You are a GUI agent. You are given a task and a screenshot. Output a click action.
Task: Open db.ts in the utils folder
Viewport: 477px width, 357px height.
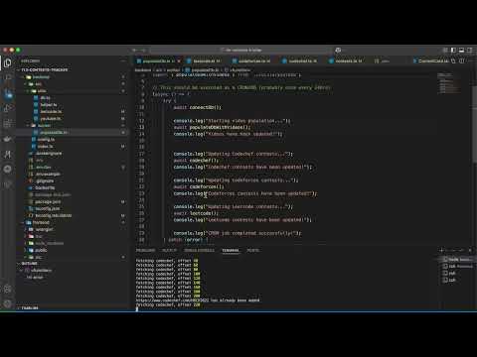click(x=45, y=97)
